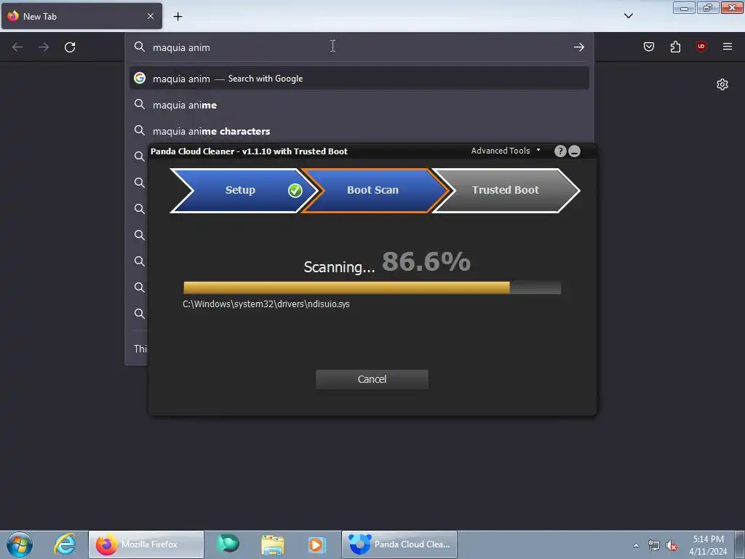Click the address bar text field

359,47
